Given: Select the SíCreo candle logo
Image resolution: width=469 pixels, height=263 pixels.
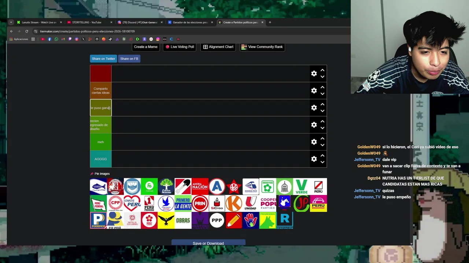Looking at the screenshot, I should coord(217,203).
